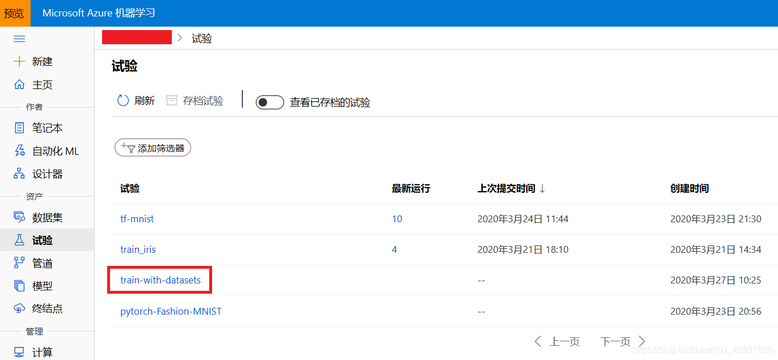The width and height of the screenshot is (778, 360).
Task: Enable 查看已存档的试验 toggle
Action: tap(269, 102)
